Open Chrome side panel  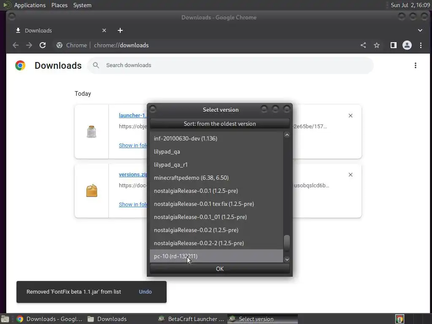click(394, 45)
